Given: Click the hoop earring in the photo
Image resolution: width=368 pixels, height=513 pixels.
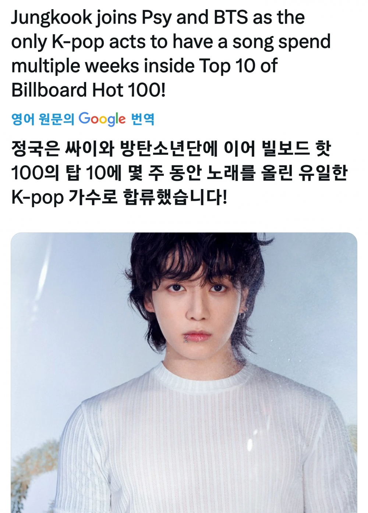Looking at the screenshot, I should click(243, 316).
